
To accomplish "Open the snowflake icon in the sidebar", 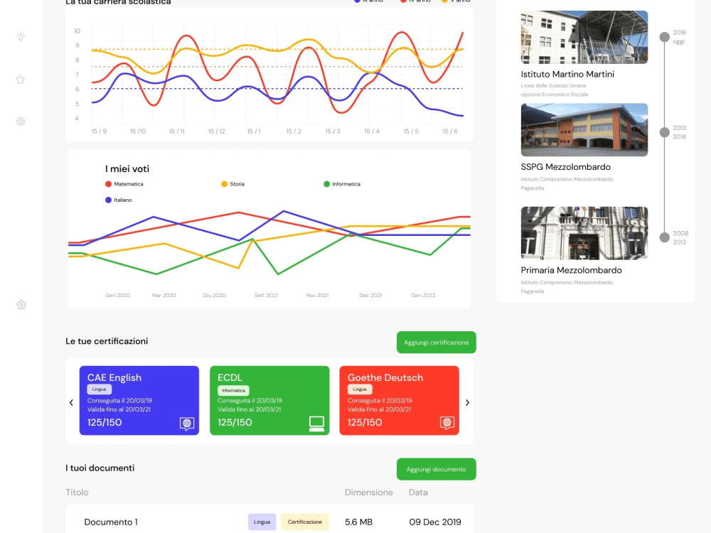I will 21,121.
